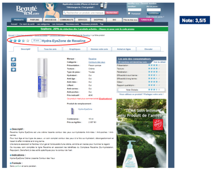Switch to the Graphiques tab

click(75, 49)
